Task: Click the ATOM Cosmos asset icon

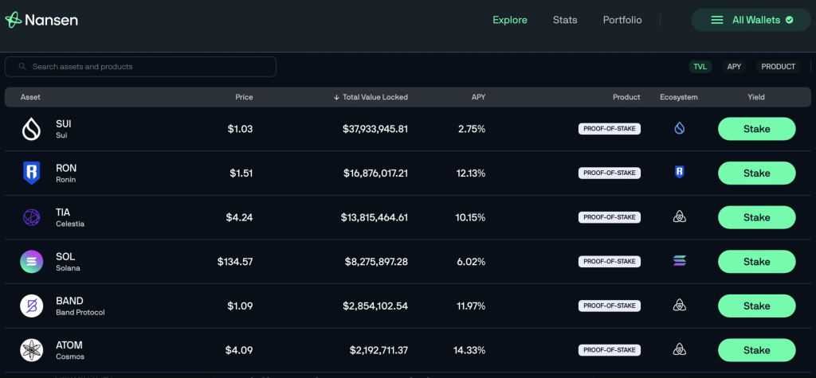Action: pyautogui.click(x=31, y=350)
